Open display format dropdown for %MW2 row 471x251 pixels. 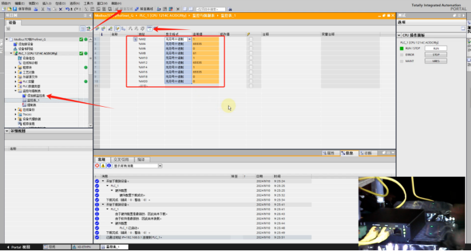(189, 39)
